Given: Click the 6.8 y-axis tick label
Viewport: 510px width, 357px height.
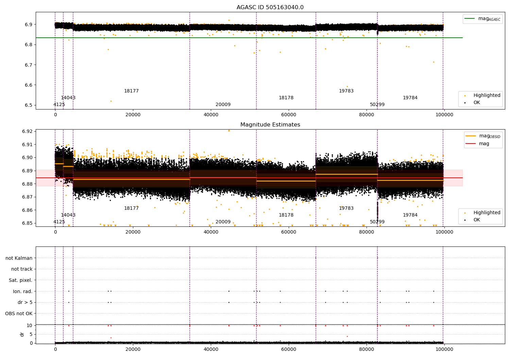Looking at the screenshot, I should [29, 45].
